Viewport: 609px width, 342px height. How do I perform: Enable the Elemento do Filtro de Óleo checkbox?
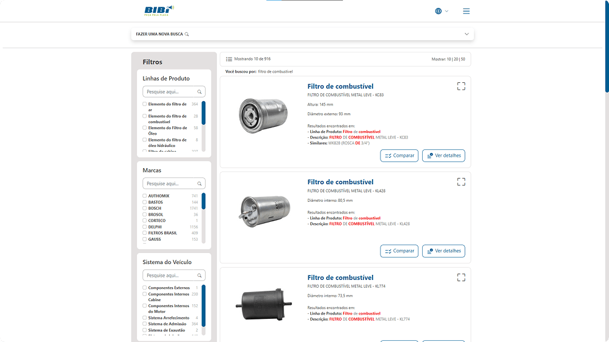point(145,128)
